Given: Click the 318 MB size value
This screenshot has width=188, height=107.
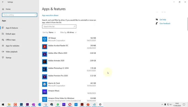Looking at the screenshot, I should (93, 46).
